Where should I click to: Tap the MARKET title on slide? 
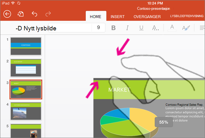(119, 90)
